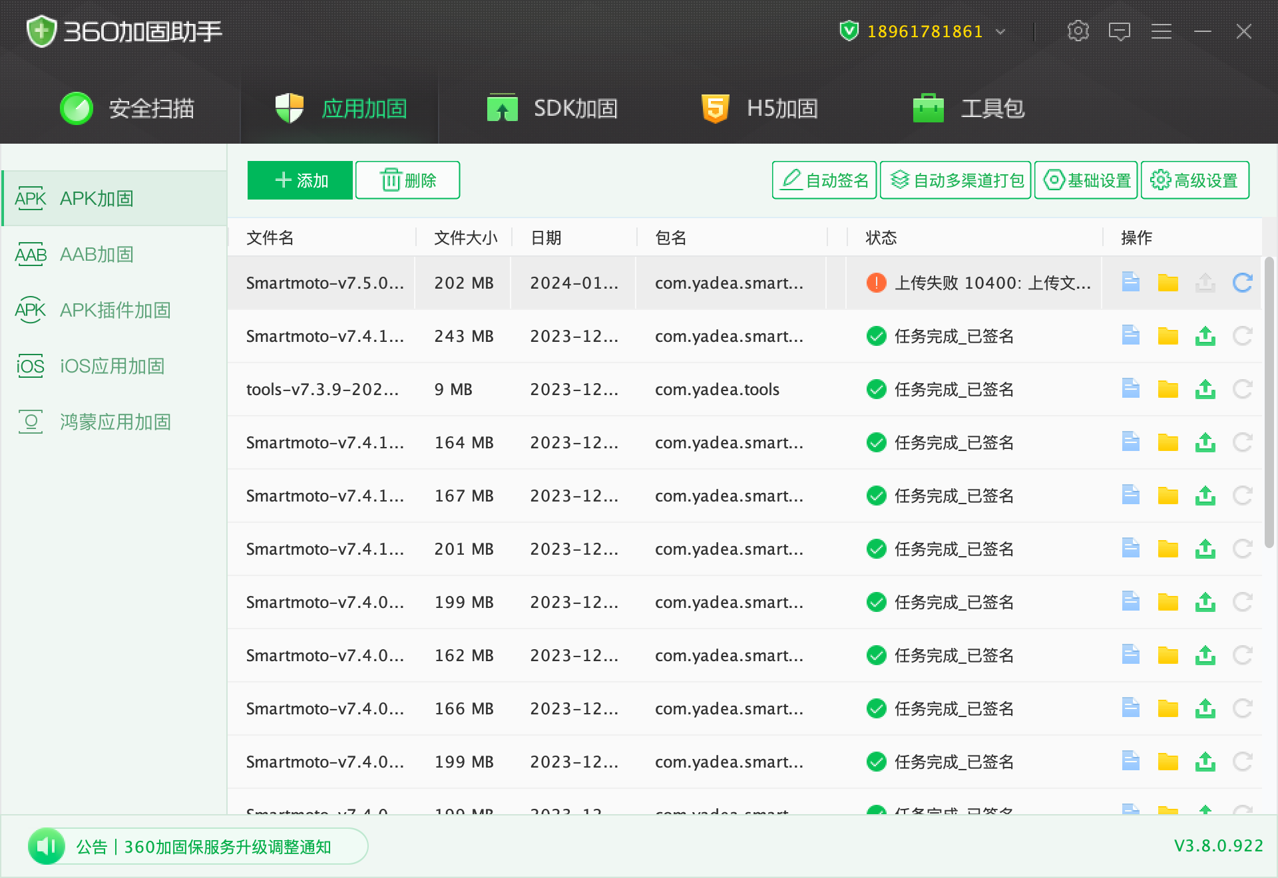Screen dimensions: 1278x878
Task: View log file for 243 MB row
Action: click(1130, 335)
